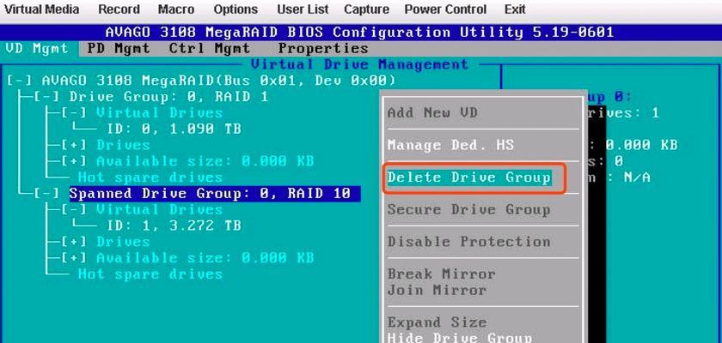Click the MegaRAID BIOS Configuration Utility title

click(x=359, y=32)
